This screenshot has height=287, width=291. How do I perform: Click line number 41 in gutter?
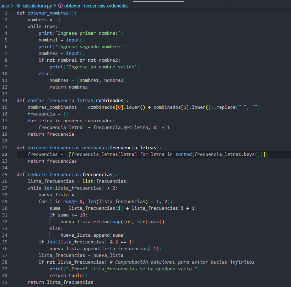(x=5, y=282)
